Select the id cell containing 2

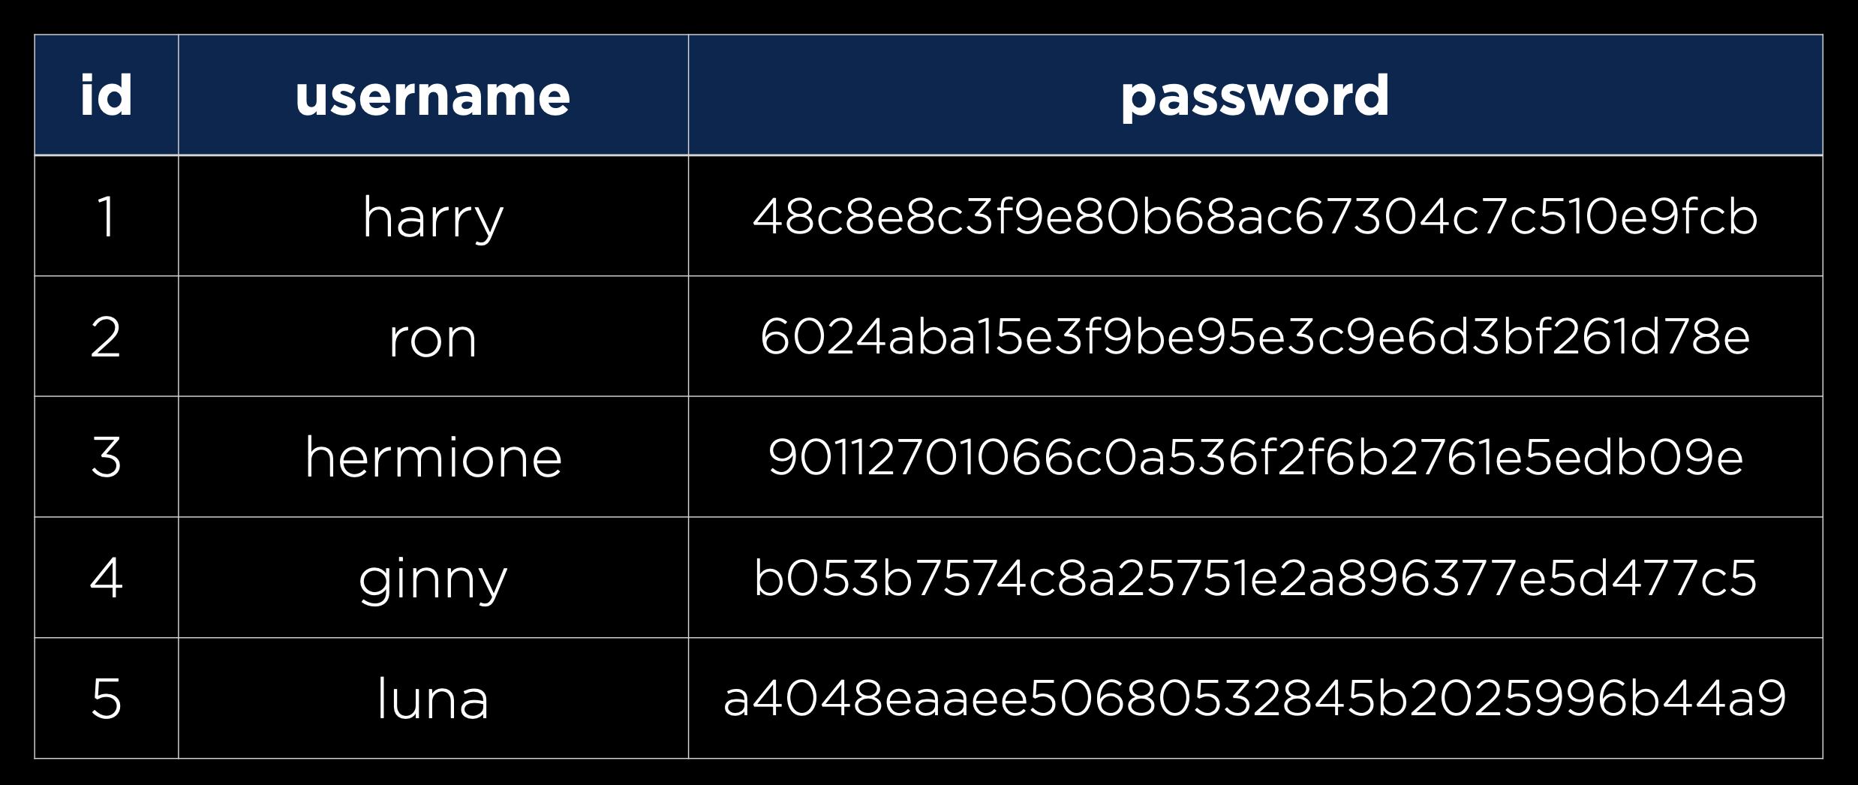point(106,337)
